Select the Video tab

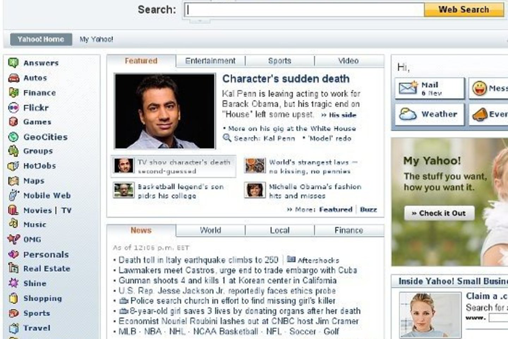pyautogui.click(x=349, y=61)
